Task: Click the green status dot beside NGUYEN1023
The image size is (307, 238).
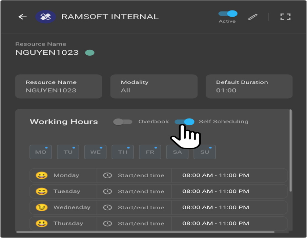Action: [90, 53]
